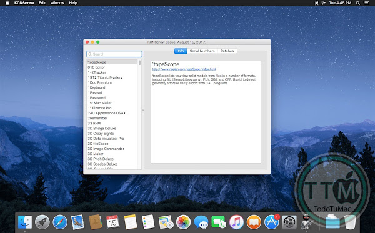Open Spotlight search in menu bar
375x233 pixels.
[x=357, y=3]
